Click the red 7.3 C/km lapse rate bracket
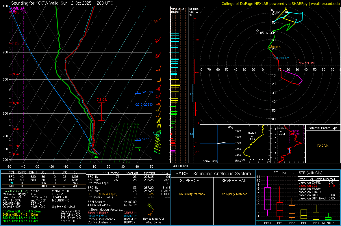 tap(101, 111)
